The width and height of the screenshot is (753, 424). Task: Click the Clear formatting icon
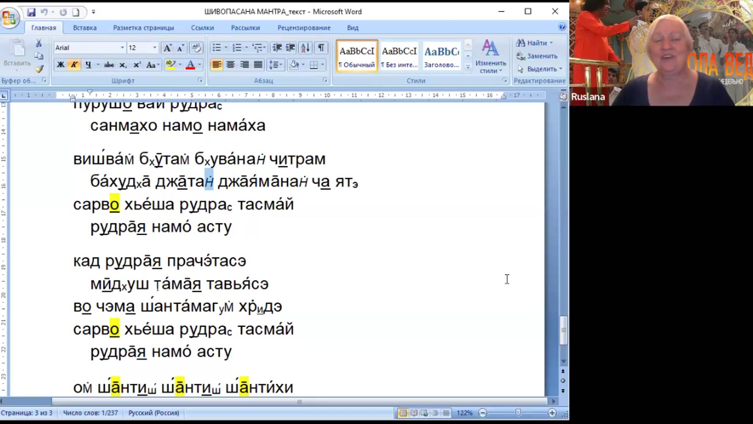[x=196, y=48]
